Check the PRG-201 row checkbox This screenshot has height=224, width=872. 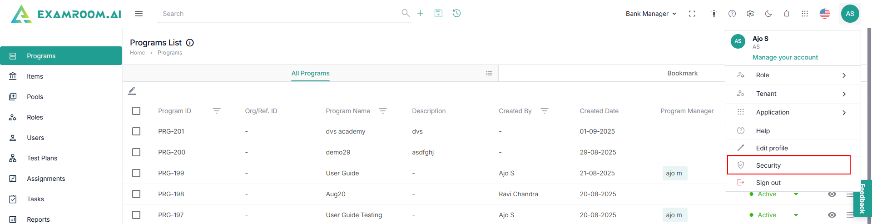coord(136,131)
